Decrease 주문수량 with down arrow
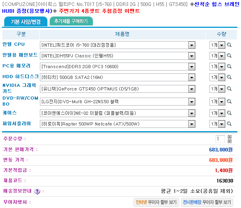Viewport: 241px width, 208px height. 229,141
